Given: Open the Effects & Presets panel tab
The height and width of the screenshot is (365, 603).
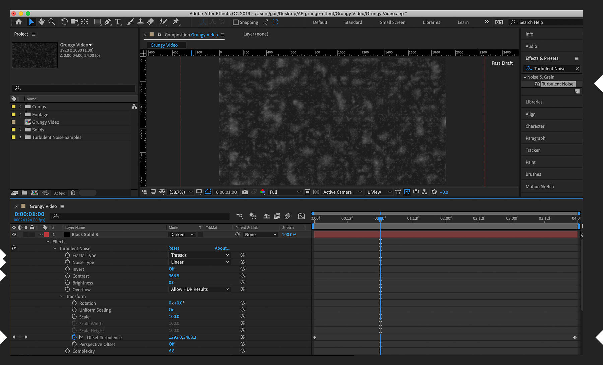Looking at the screenshot, I should pos(541,58).
